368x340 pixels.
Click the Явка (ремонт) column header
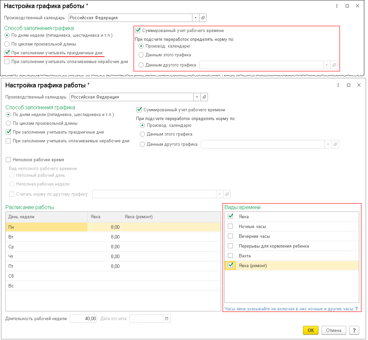pos(171,217)
